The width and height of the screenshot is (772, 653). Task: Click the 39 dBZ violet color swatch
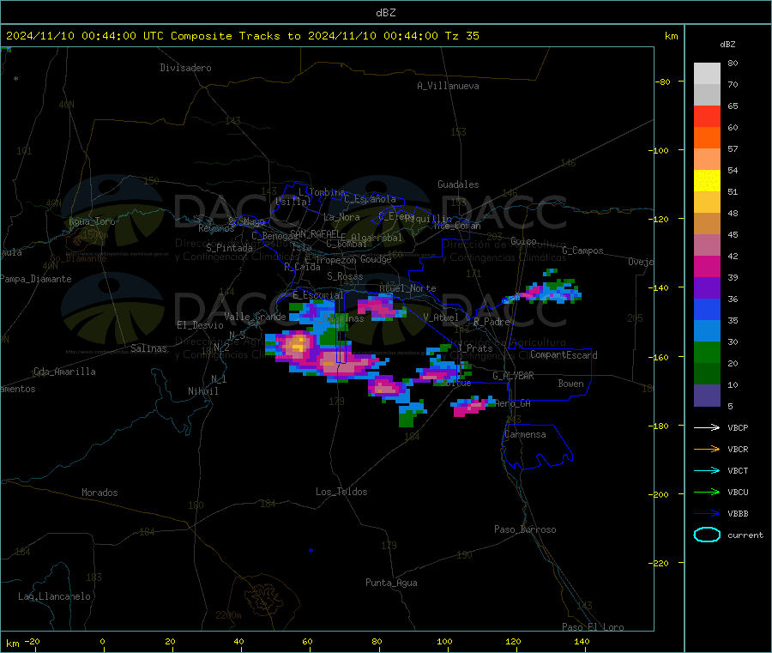click(707, 288)
